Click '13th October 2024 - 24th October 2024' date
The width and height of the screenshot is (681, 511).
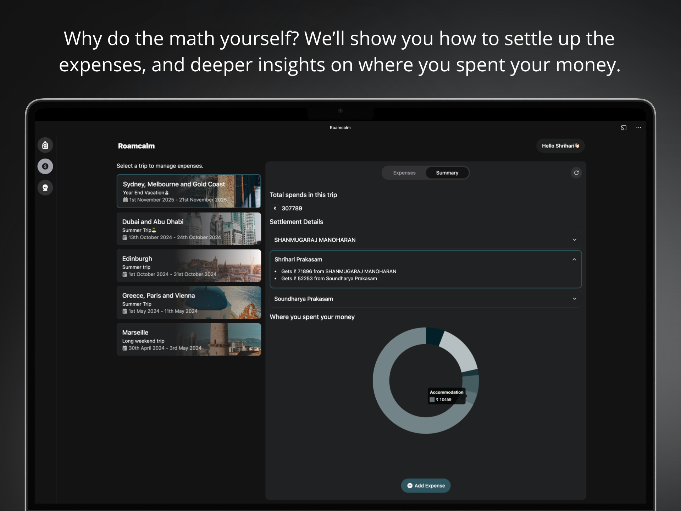click(x=175, y=237)
